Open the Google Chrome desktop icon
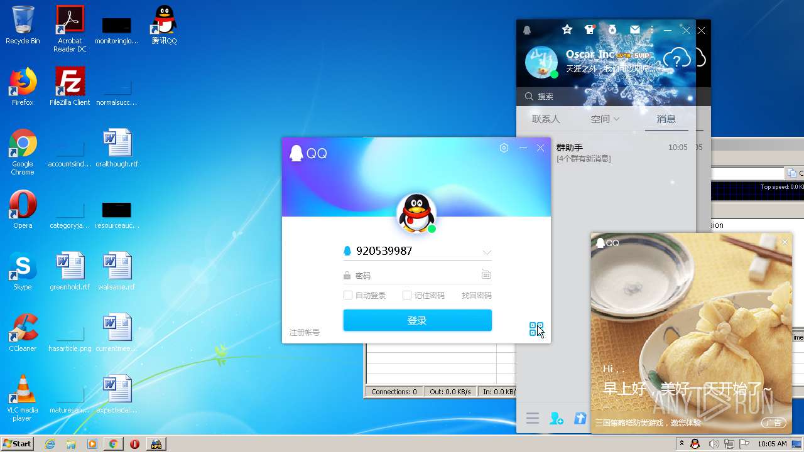This screenshot has height=452, width=804. (23, 152)
